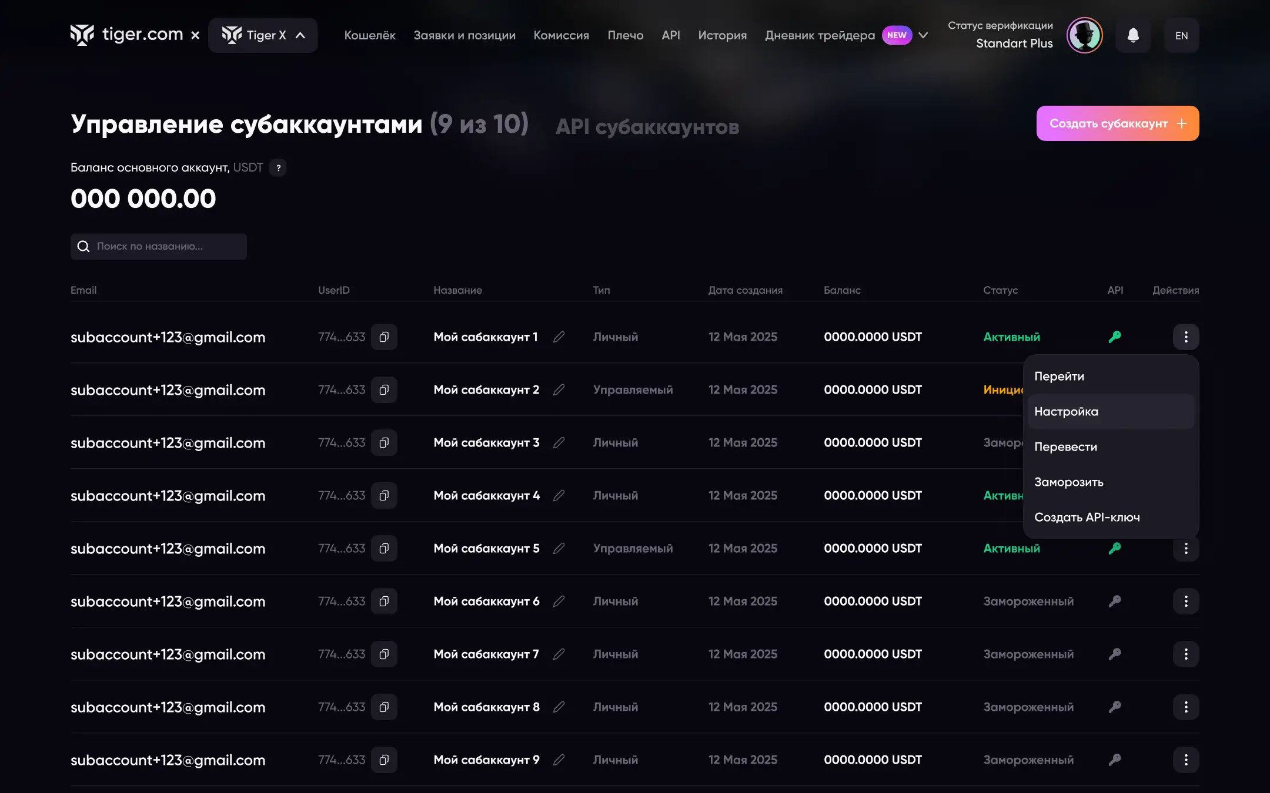Copy UserID for Мой сабаккаунт 1

tap(384, 337)
